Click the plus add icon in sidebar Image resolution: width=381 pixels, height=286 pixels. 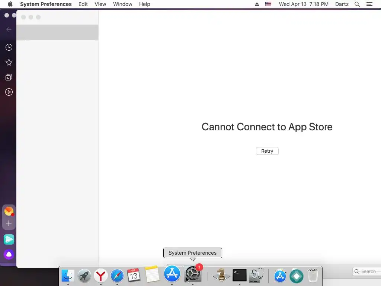pos(9,223)
